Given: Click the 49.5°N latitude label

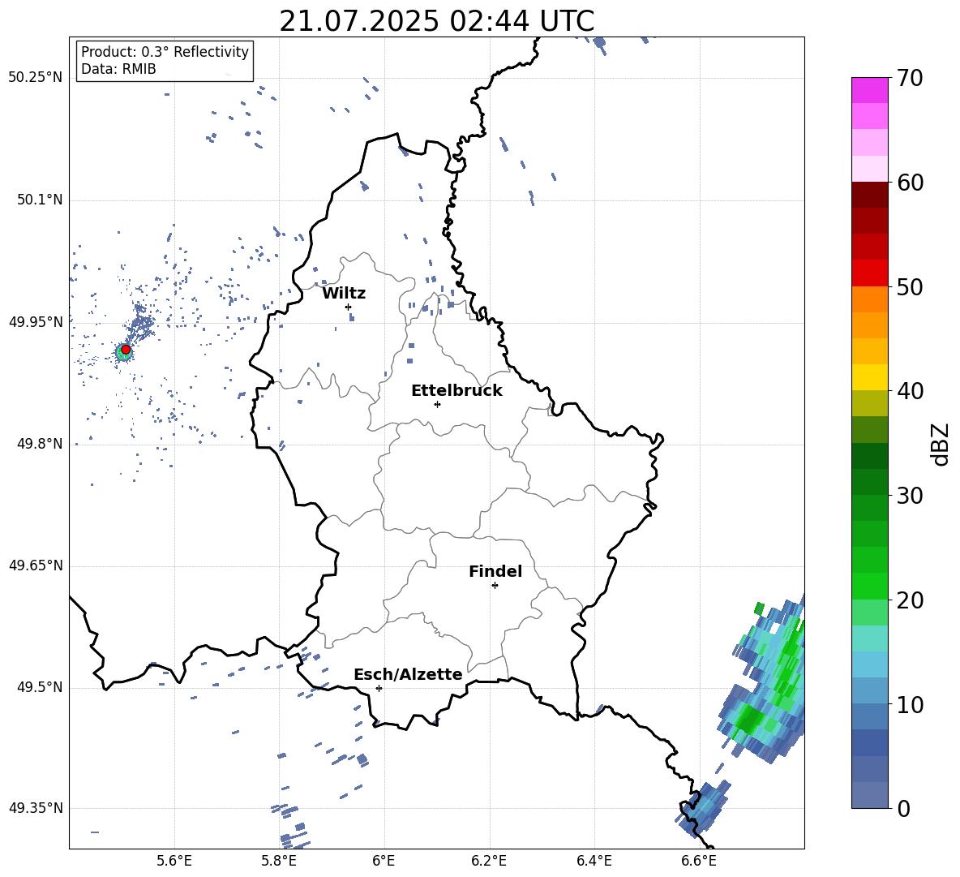Looking at the screenshot, I should coord(40,686).
